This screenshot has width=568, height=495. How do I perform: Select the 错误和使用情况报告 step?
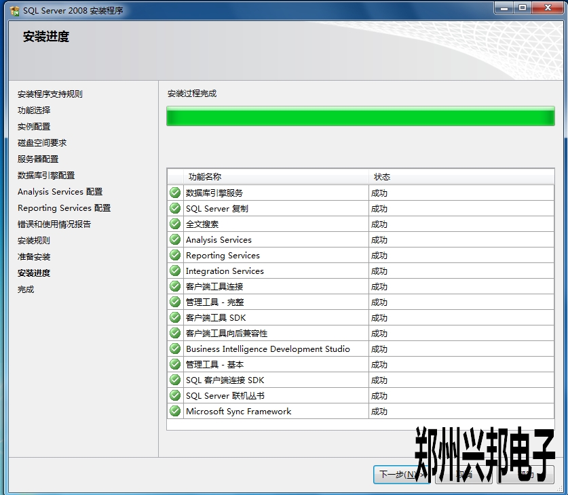54,224
